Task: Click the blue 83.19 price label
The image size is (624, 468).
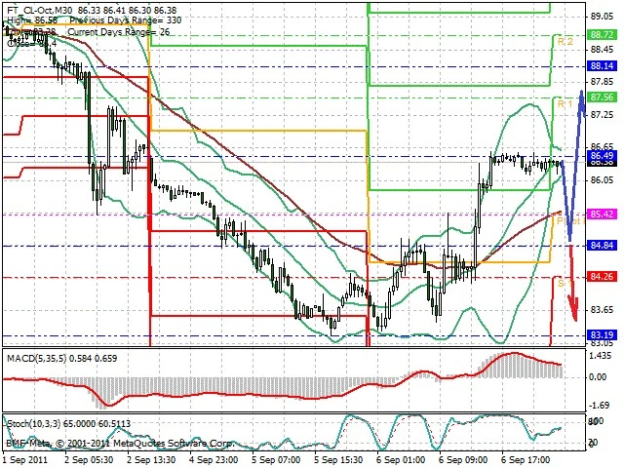Action: pos(602,334)
